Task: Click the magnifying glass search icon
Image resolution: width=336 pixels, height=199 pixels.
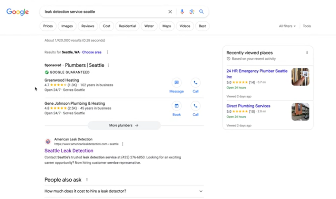Action: click(x=201, y=11)
